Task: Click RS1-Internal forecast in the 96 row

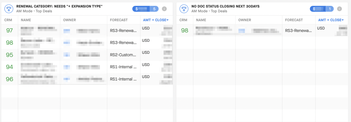Action: [123, 79]
